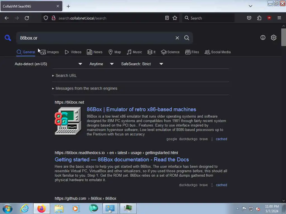Click the 86Box logo thumbnail
286x214 pixels.
click(68, 121)
